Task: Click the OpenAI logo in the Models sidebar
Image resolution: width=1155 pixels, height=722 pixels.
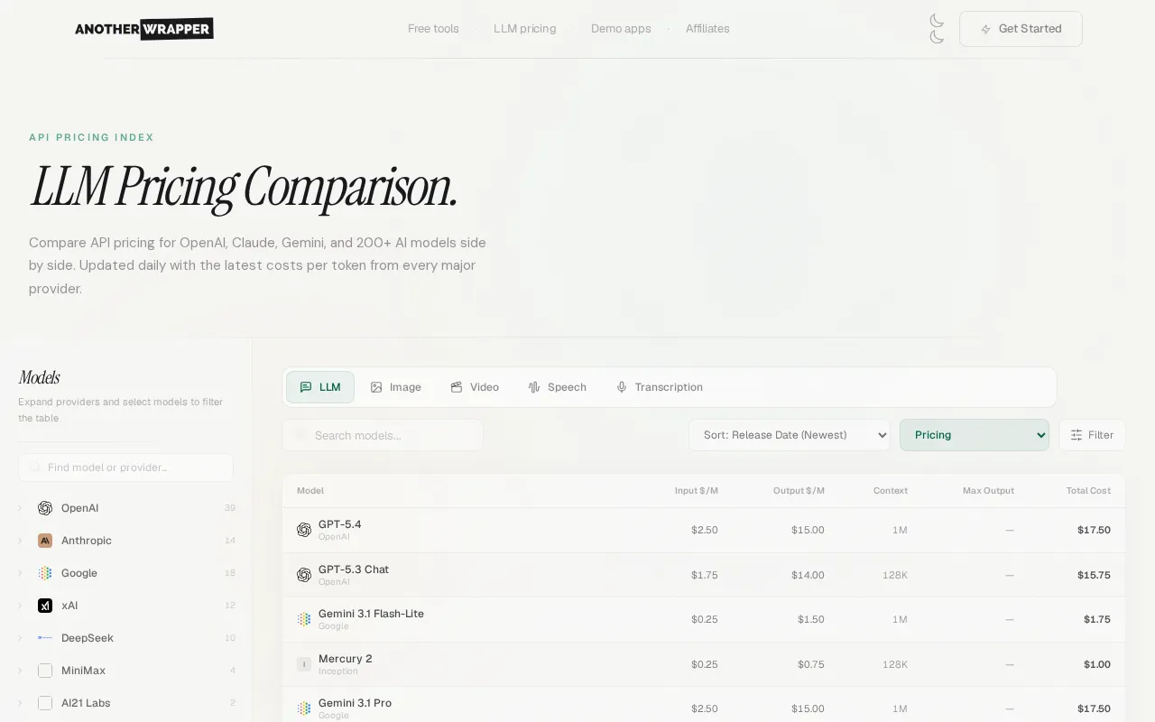Action: tap(45, 508)
